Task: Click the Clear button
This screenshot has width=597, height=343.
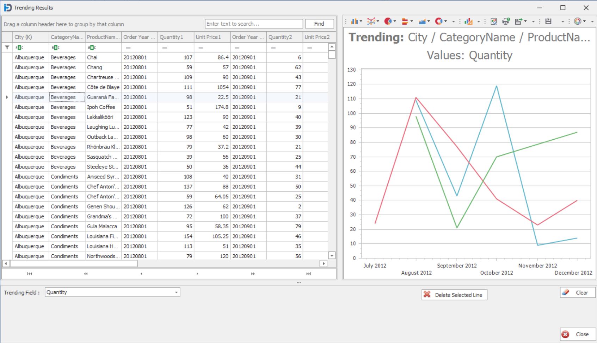Action: [577, 293]
